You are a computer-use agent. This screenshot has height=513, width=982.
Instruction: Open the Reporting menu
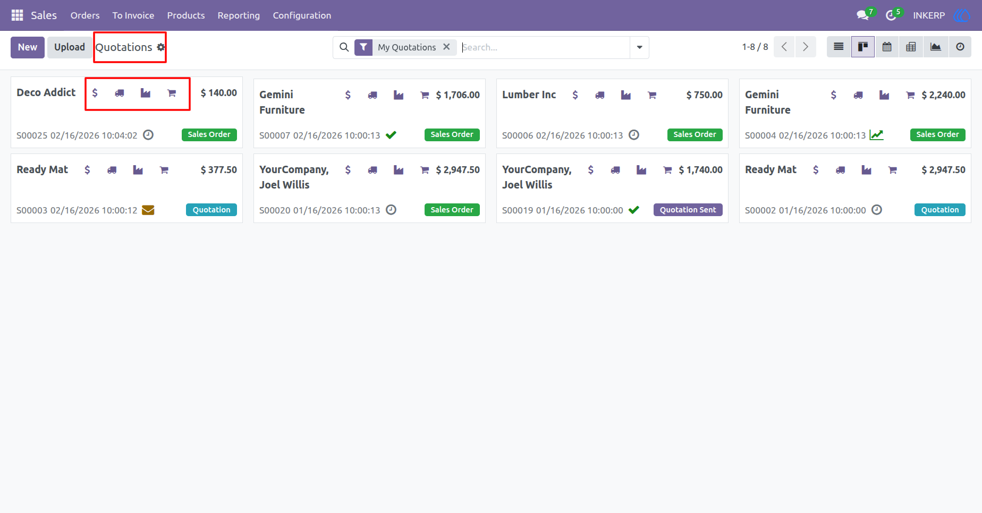[x=239, y=15]
